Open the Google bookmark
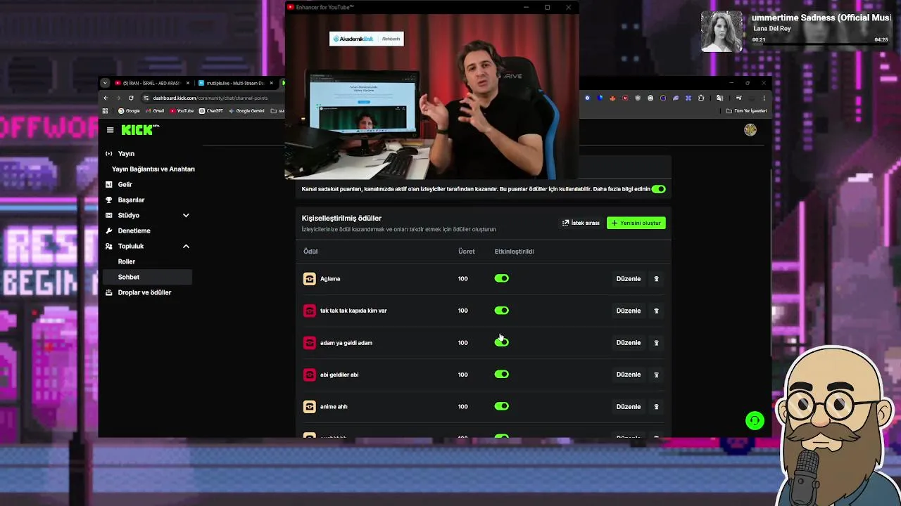This screenshot has width=901, height=506. click(130, 111)
